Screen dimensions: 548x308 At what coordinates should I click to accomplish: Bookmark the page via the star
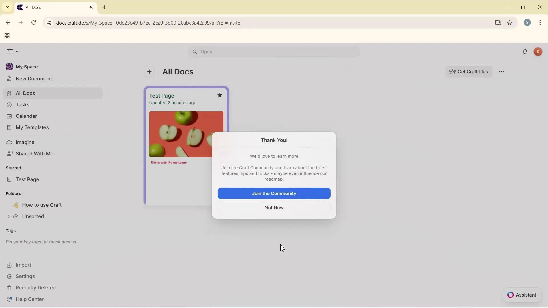510,23
